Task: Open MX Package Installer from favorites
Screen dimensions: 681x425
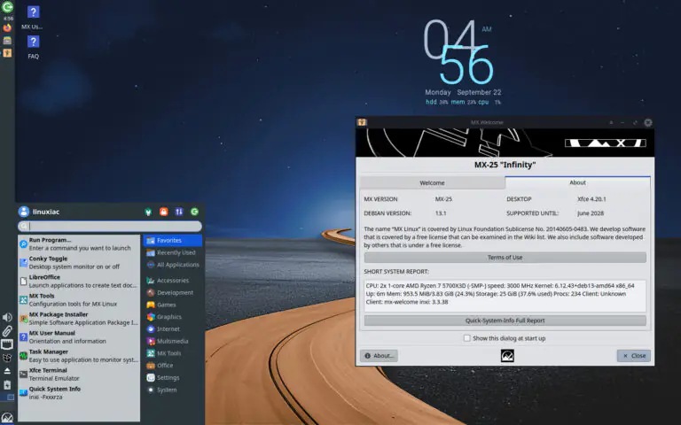Action: 78,318
